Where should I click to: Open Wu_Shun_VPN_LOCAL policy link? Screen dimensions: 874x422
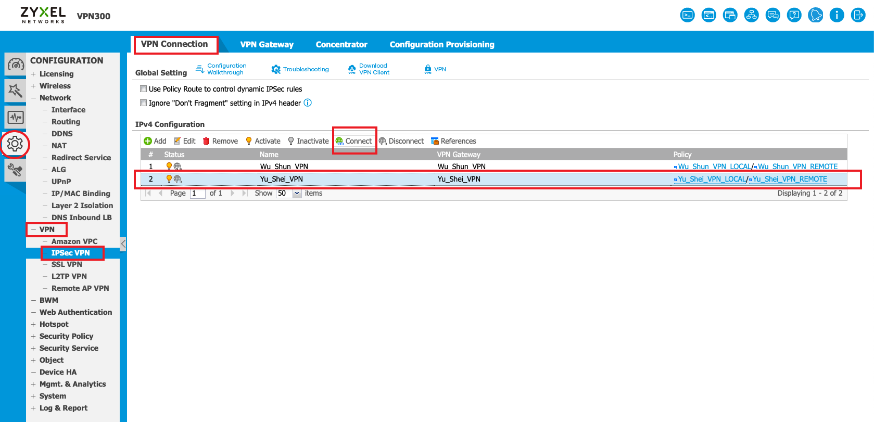point(714,167)
